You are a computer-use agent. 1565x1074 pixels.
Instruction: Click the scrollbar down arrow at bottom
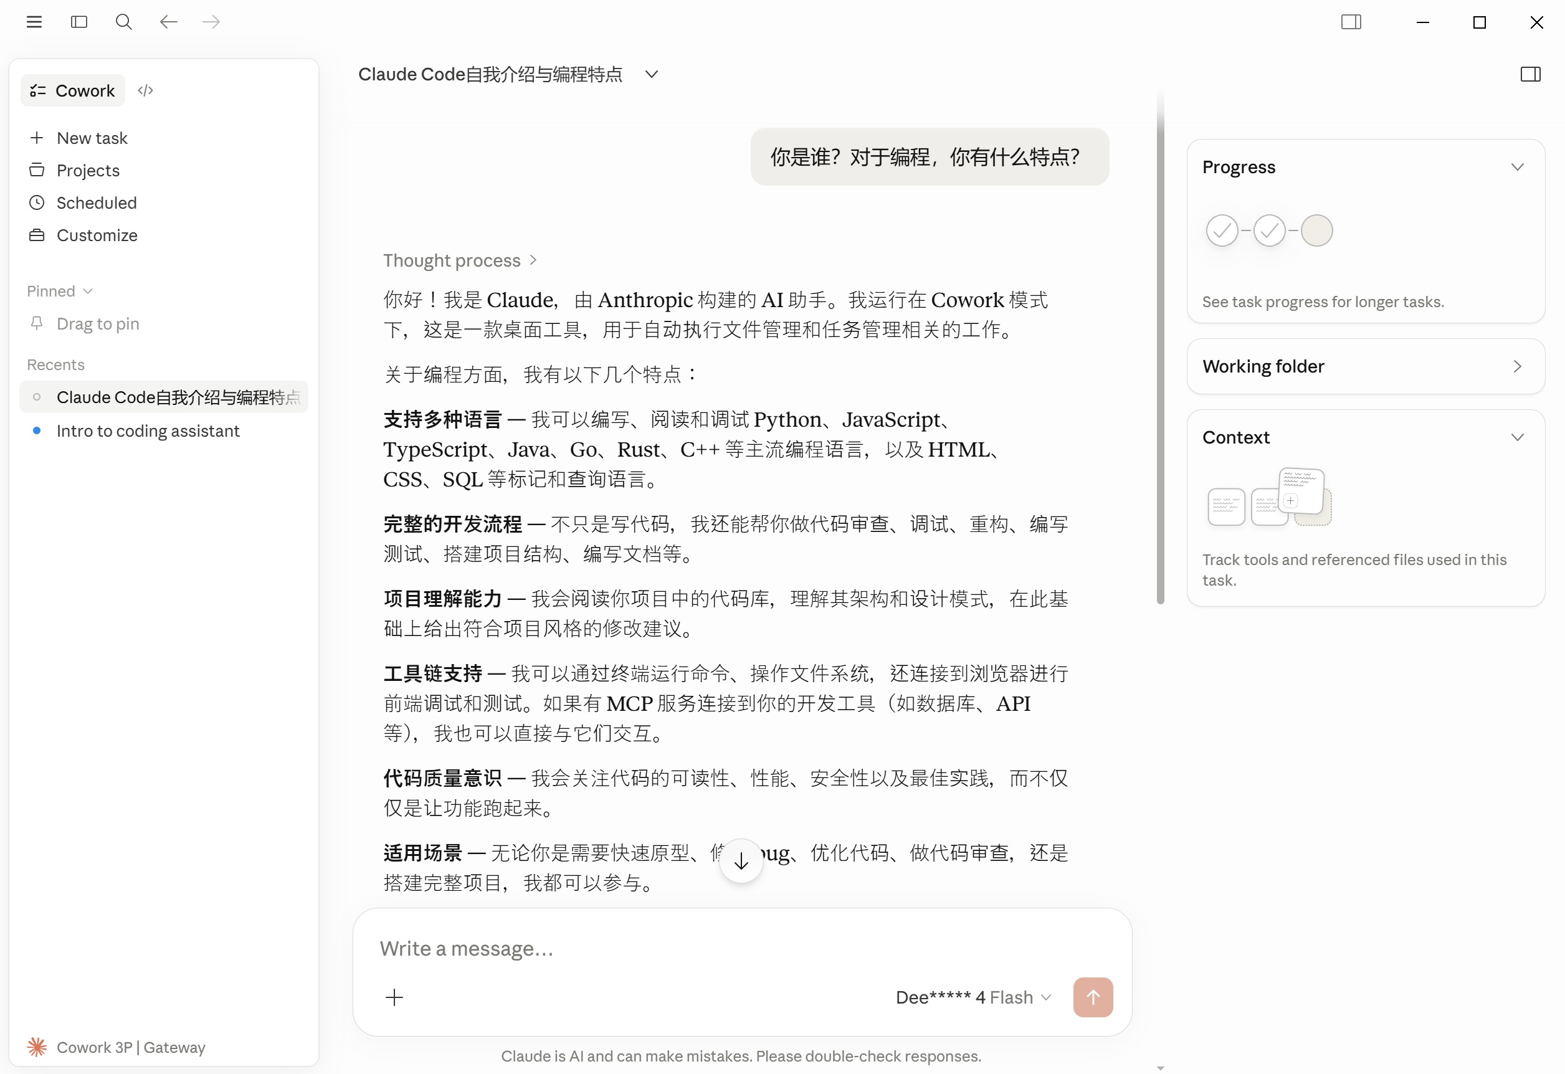pyautogui.click(x=1160, y=1068)
